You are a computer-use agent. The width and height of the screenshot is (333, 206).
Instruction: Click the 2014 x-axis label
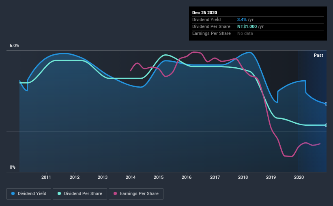pos(131,177)
